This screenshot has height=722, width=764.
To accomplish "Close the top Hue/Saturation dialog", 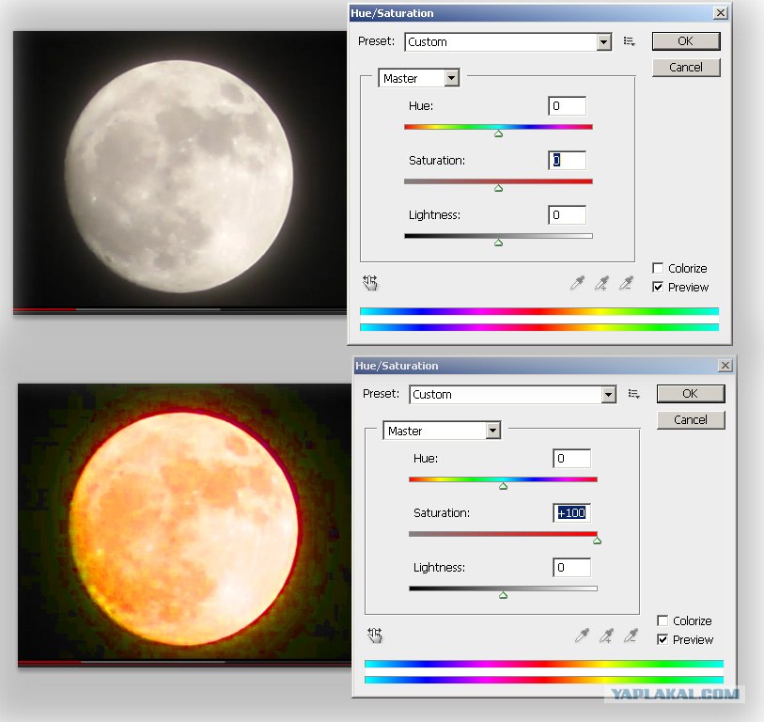I will (x=721, y=13).
